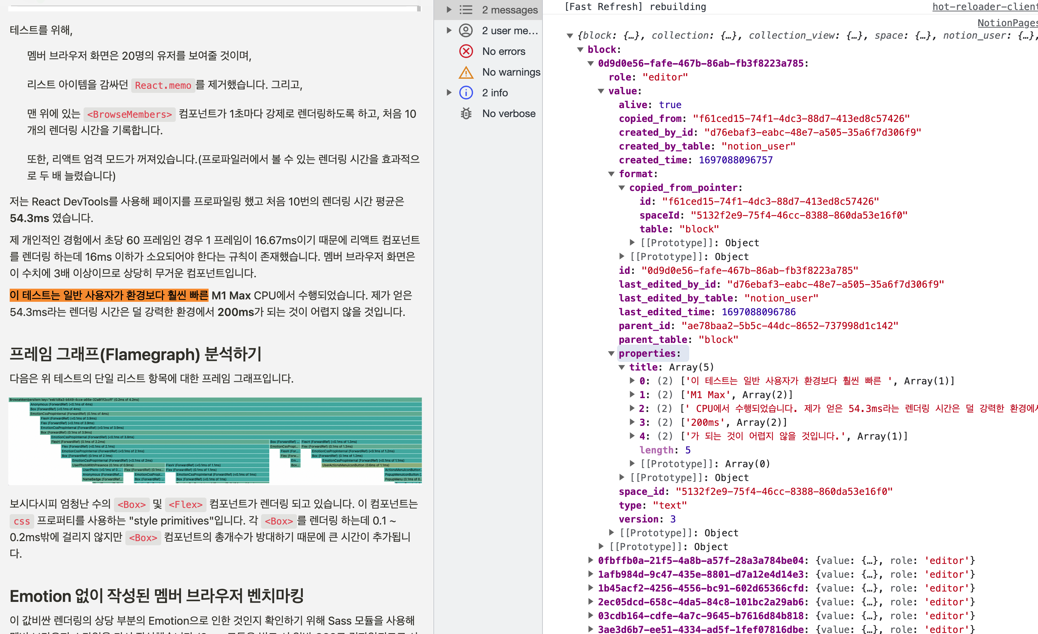Select the No warnings filter row
The image size is (1038, 634).
(511, 73)
